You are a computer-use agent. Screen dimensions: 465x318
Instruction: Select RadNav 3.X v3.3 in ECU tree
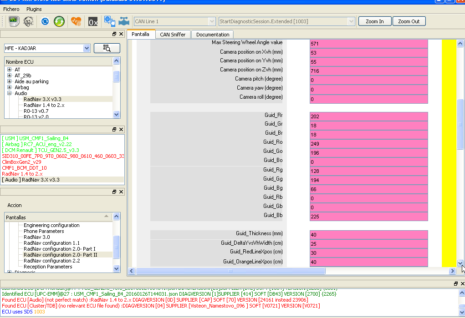42,99
